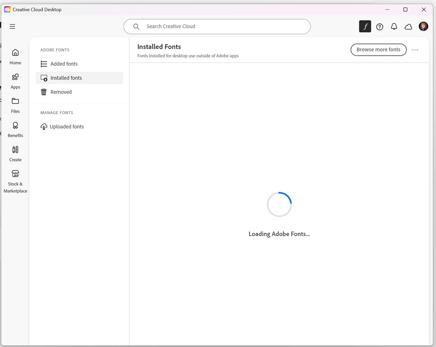Screen dimensions: 436x347
Task: Click the search magnifier icon
Action: tap(136, 26)
